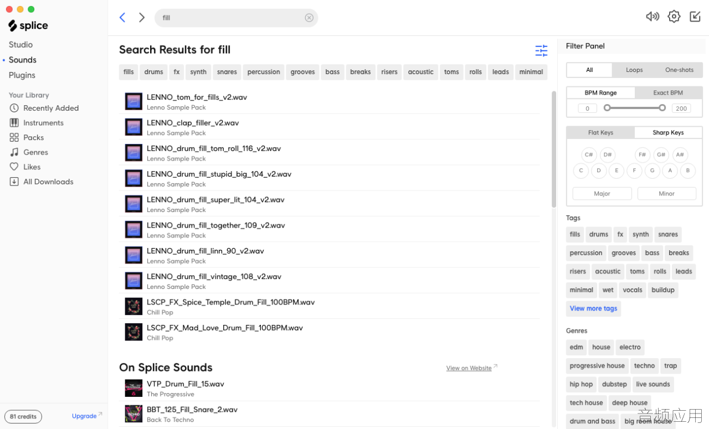Toggle the Minor scale button
709x429 pixels.
(667, 194)
